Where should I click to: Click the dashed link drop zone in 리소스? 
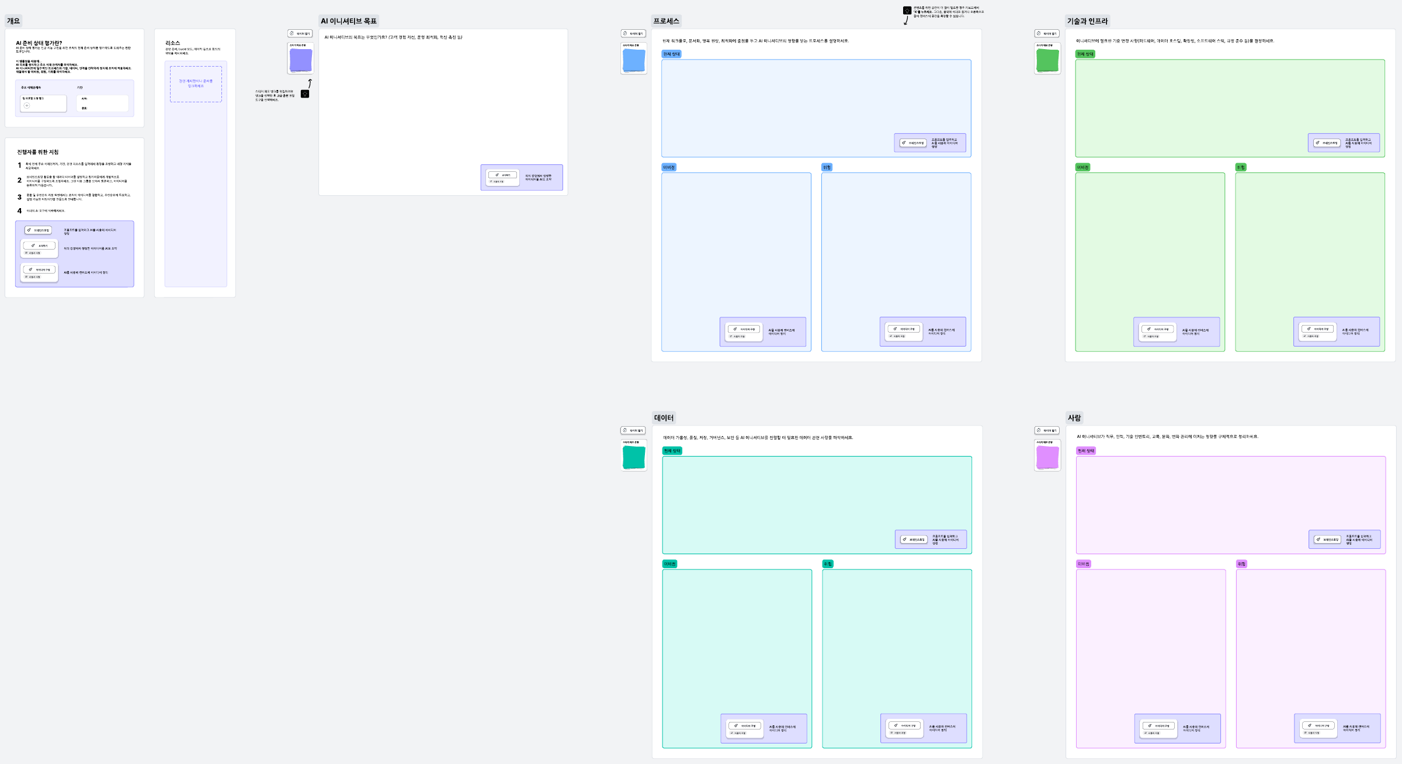click(196, 84)
